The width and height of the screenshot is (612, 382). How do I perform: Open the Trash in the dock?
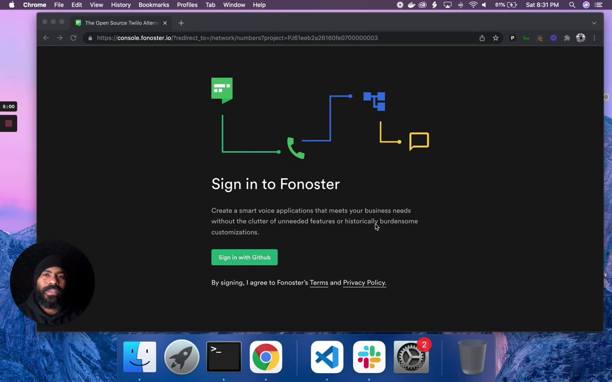[x=472, y=357]
